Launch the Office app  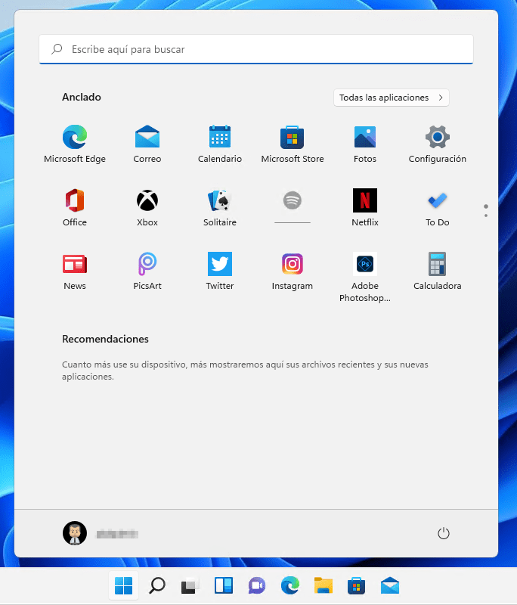tap(74, 207)
